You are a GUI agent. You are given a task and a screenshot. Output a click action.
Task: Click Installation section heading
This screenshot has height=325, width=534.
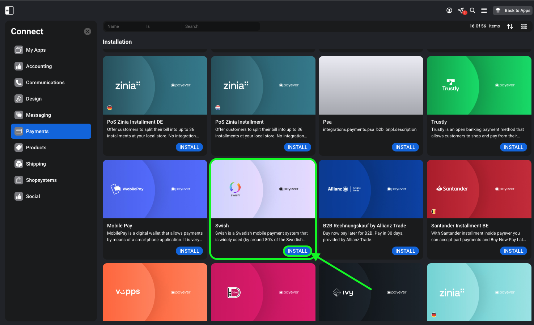117,42
